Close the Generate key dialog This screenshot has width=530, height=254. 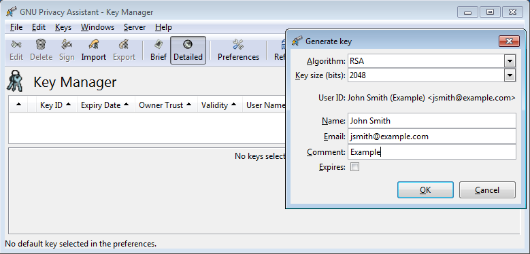(509, 41)
